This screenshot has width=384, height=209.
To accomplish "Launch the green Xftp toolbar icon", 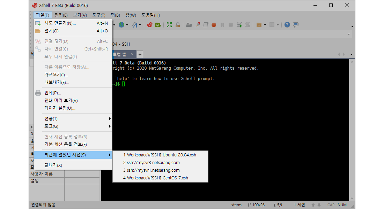I will [158, 25].
